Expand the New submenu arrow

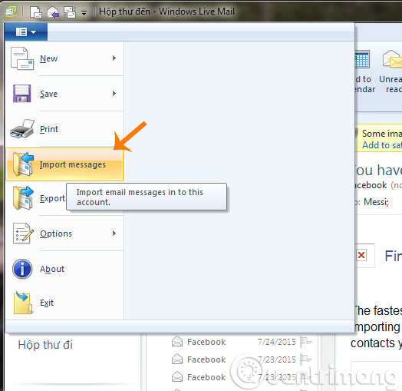pyautogui.click(x=114, y=58)
